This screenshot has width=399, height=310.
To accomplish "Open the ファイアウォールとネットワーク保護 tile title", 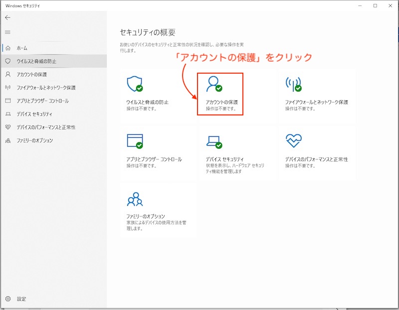I will tap(317, 102).
